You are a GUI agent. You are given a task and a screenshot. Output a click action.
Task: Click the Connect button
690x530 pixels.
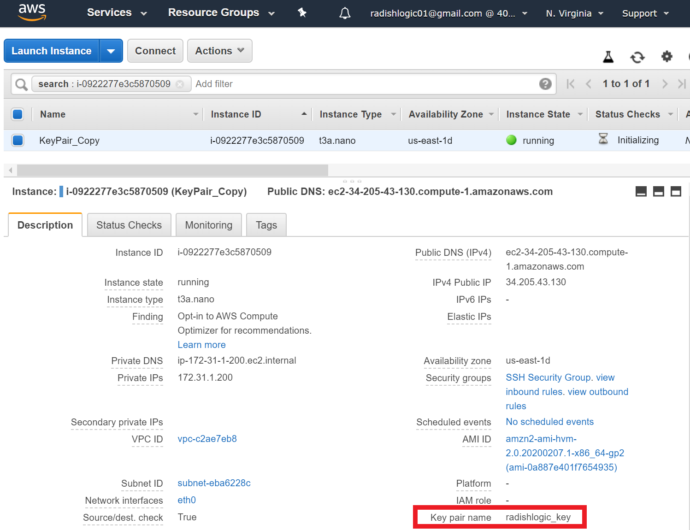click(155, 51)
